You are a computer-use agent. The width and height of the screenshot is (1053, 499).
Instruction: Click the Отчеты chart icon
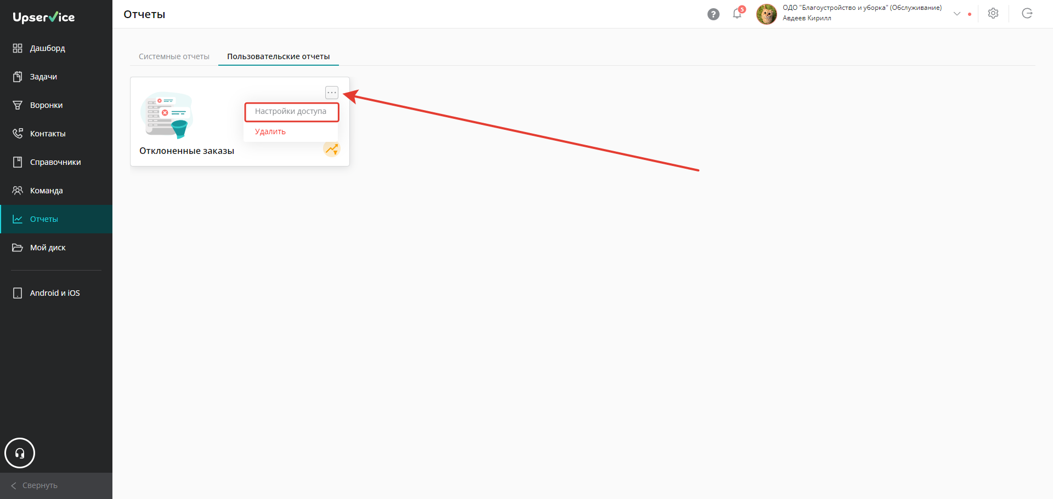pyautogui.click(x=18, y=219)
